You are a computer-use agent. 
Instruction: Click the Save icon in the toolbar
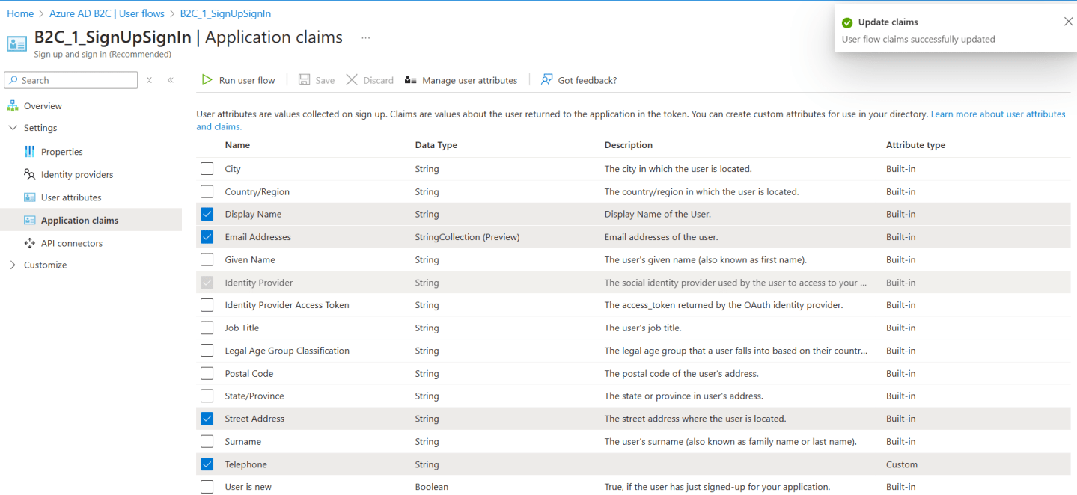point(304,80)
